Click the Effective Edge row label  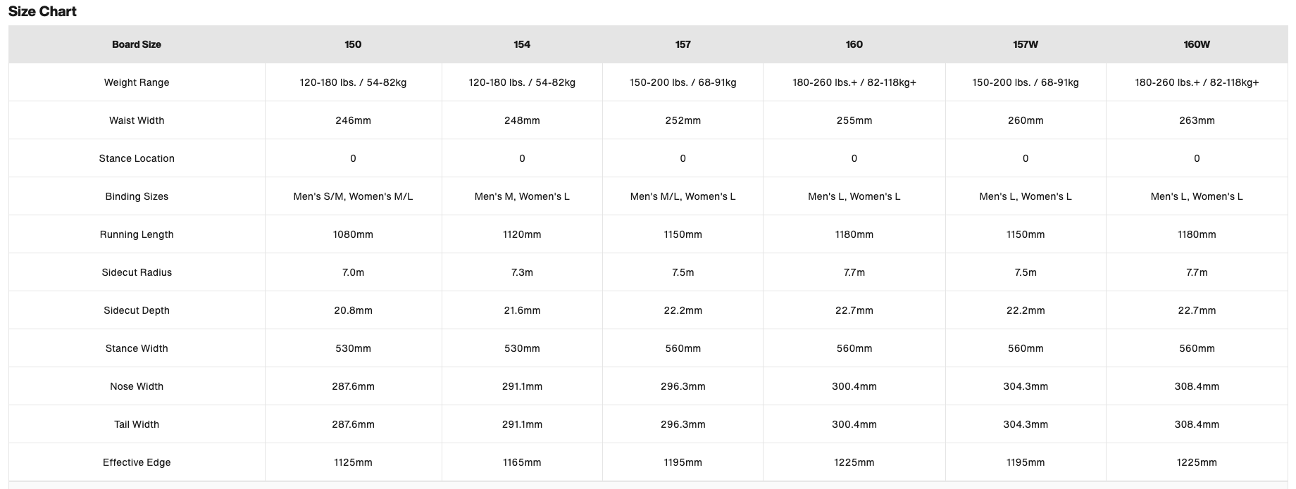click(x=137, y=462)
